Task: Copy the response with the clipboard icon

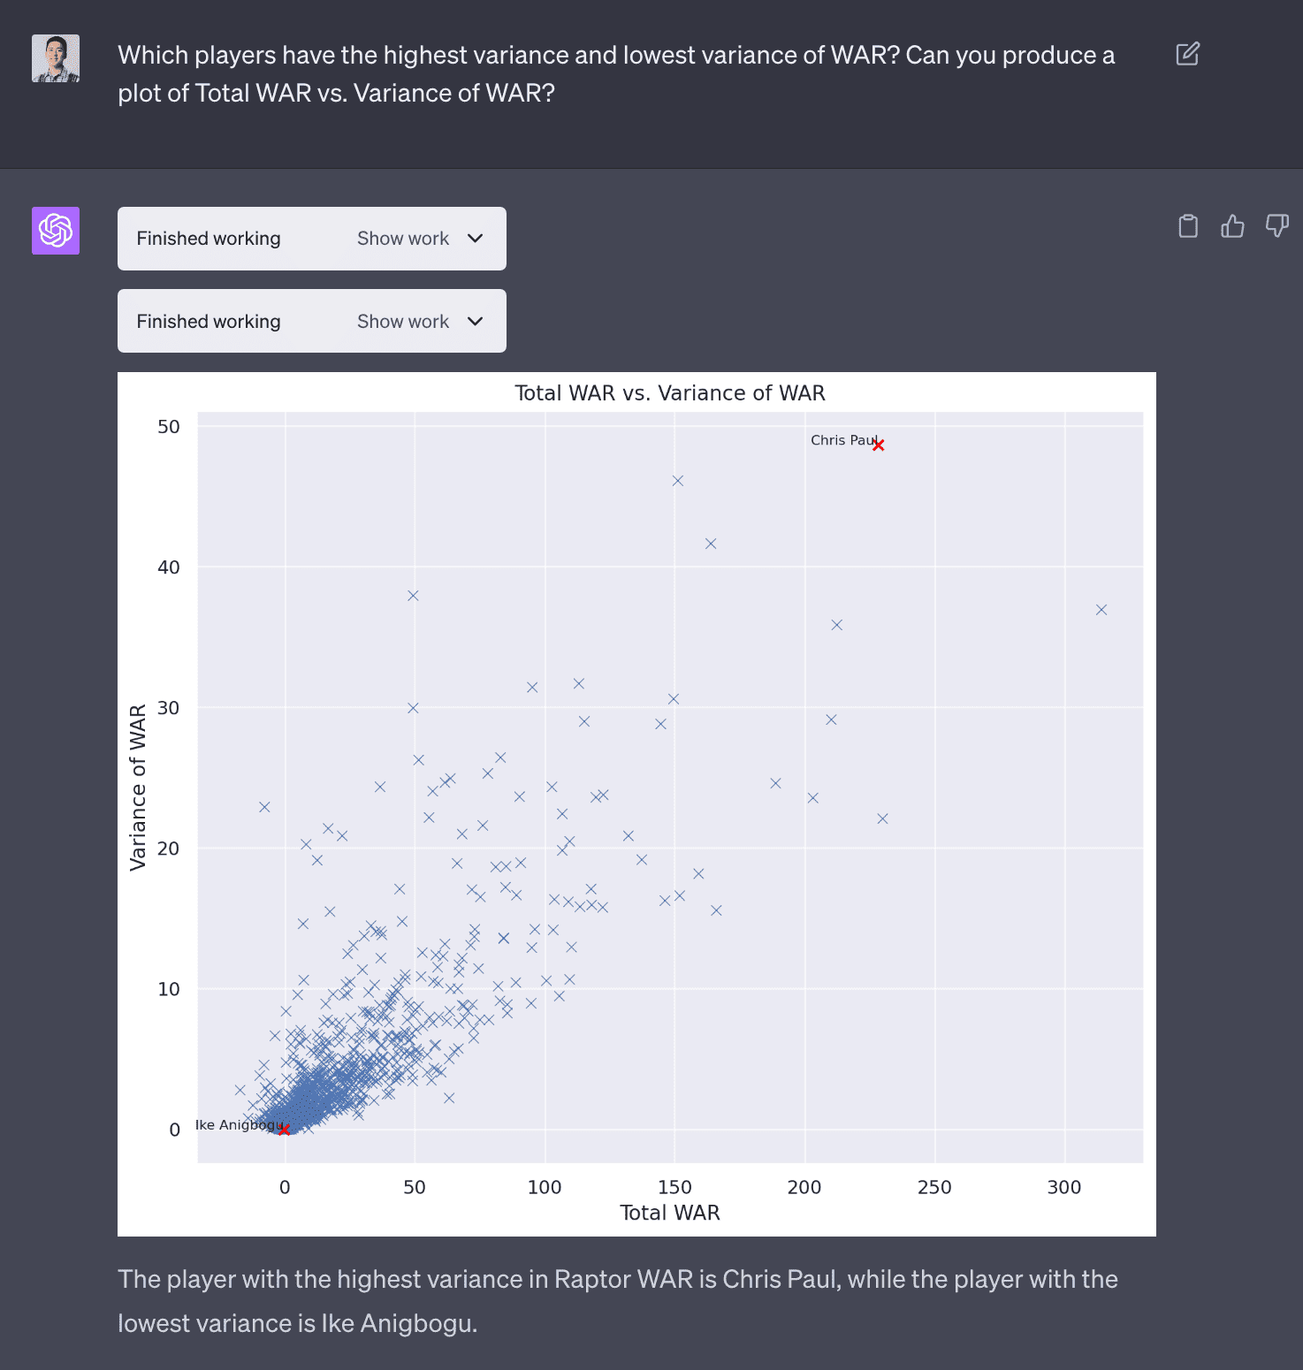Action: click(1188, 226)
